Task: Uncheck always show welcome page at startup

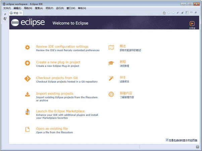Action: coord(167,140)
